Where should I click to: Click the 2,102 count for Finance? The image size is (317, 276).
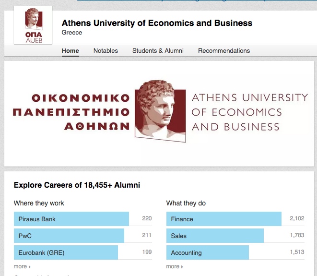(297, 219)
